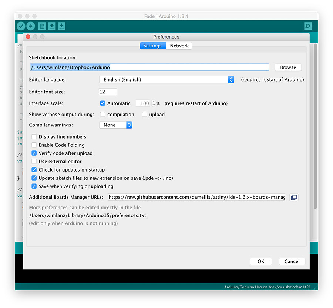Image resolution: width=333 pixels, height=308 pixels.
Task: Enable verbose output during compilation
Action: coord(102,115)
